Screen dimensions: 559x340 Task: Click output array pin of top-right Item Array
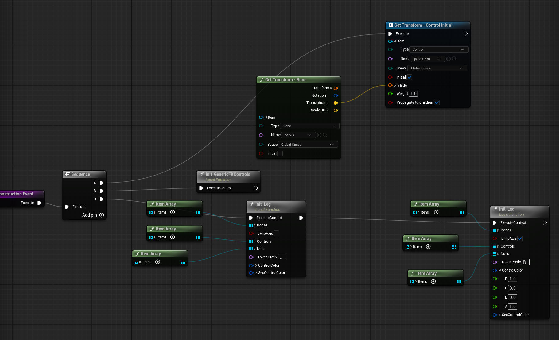coord(462,212)
